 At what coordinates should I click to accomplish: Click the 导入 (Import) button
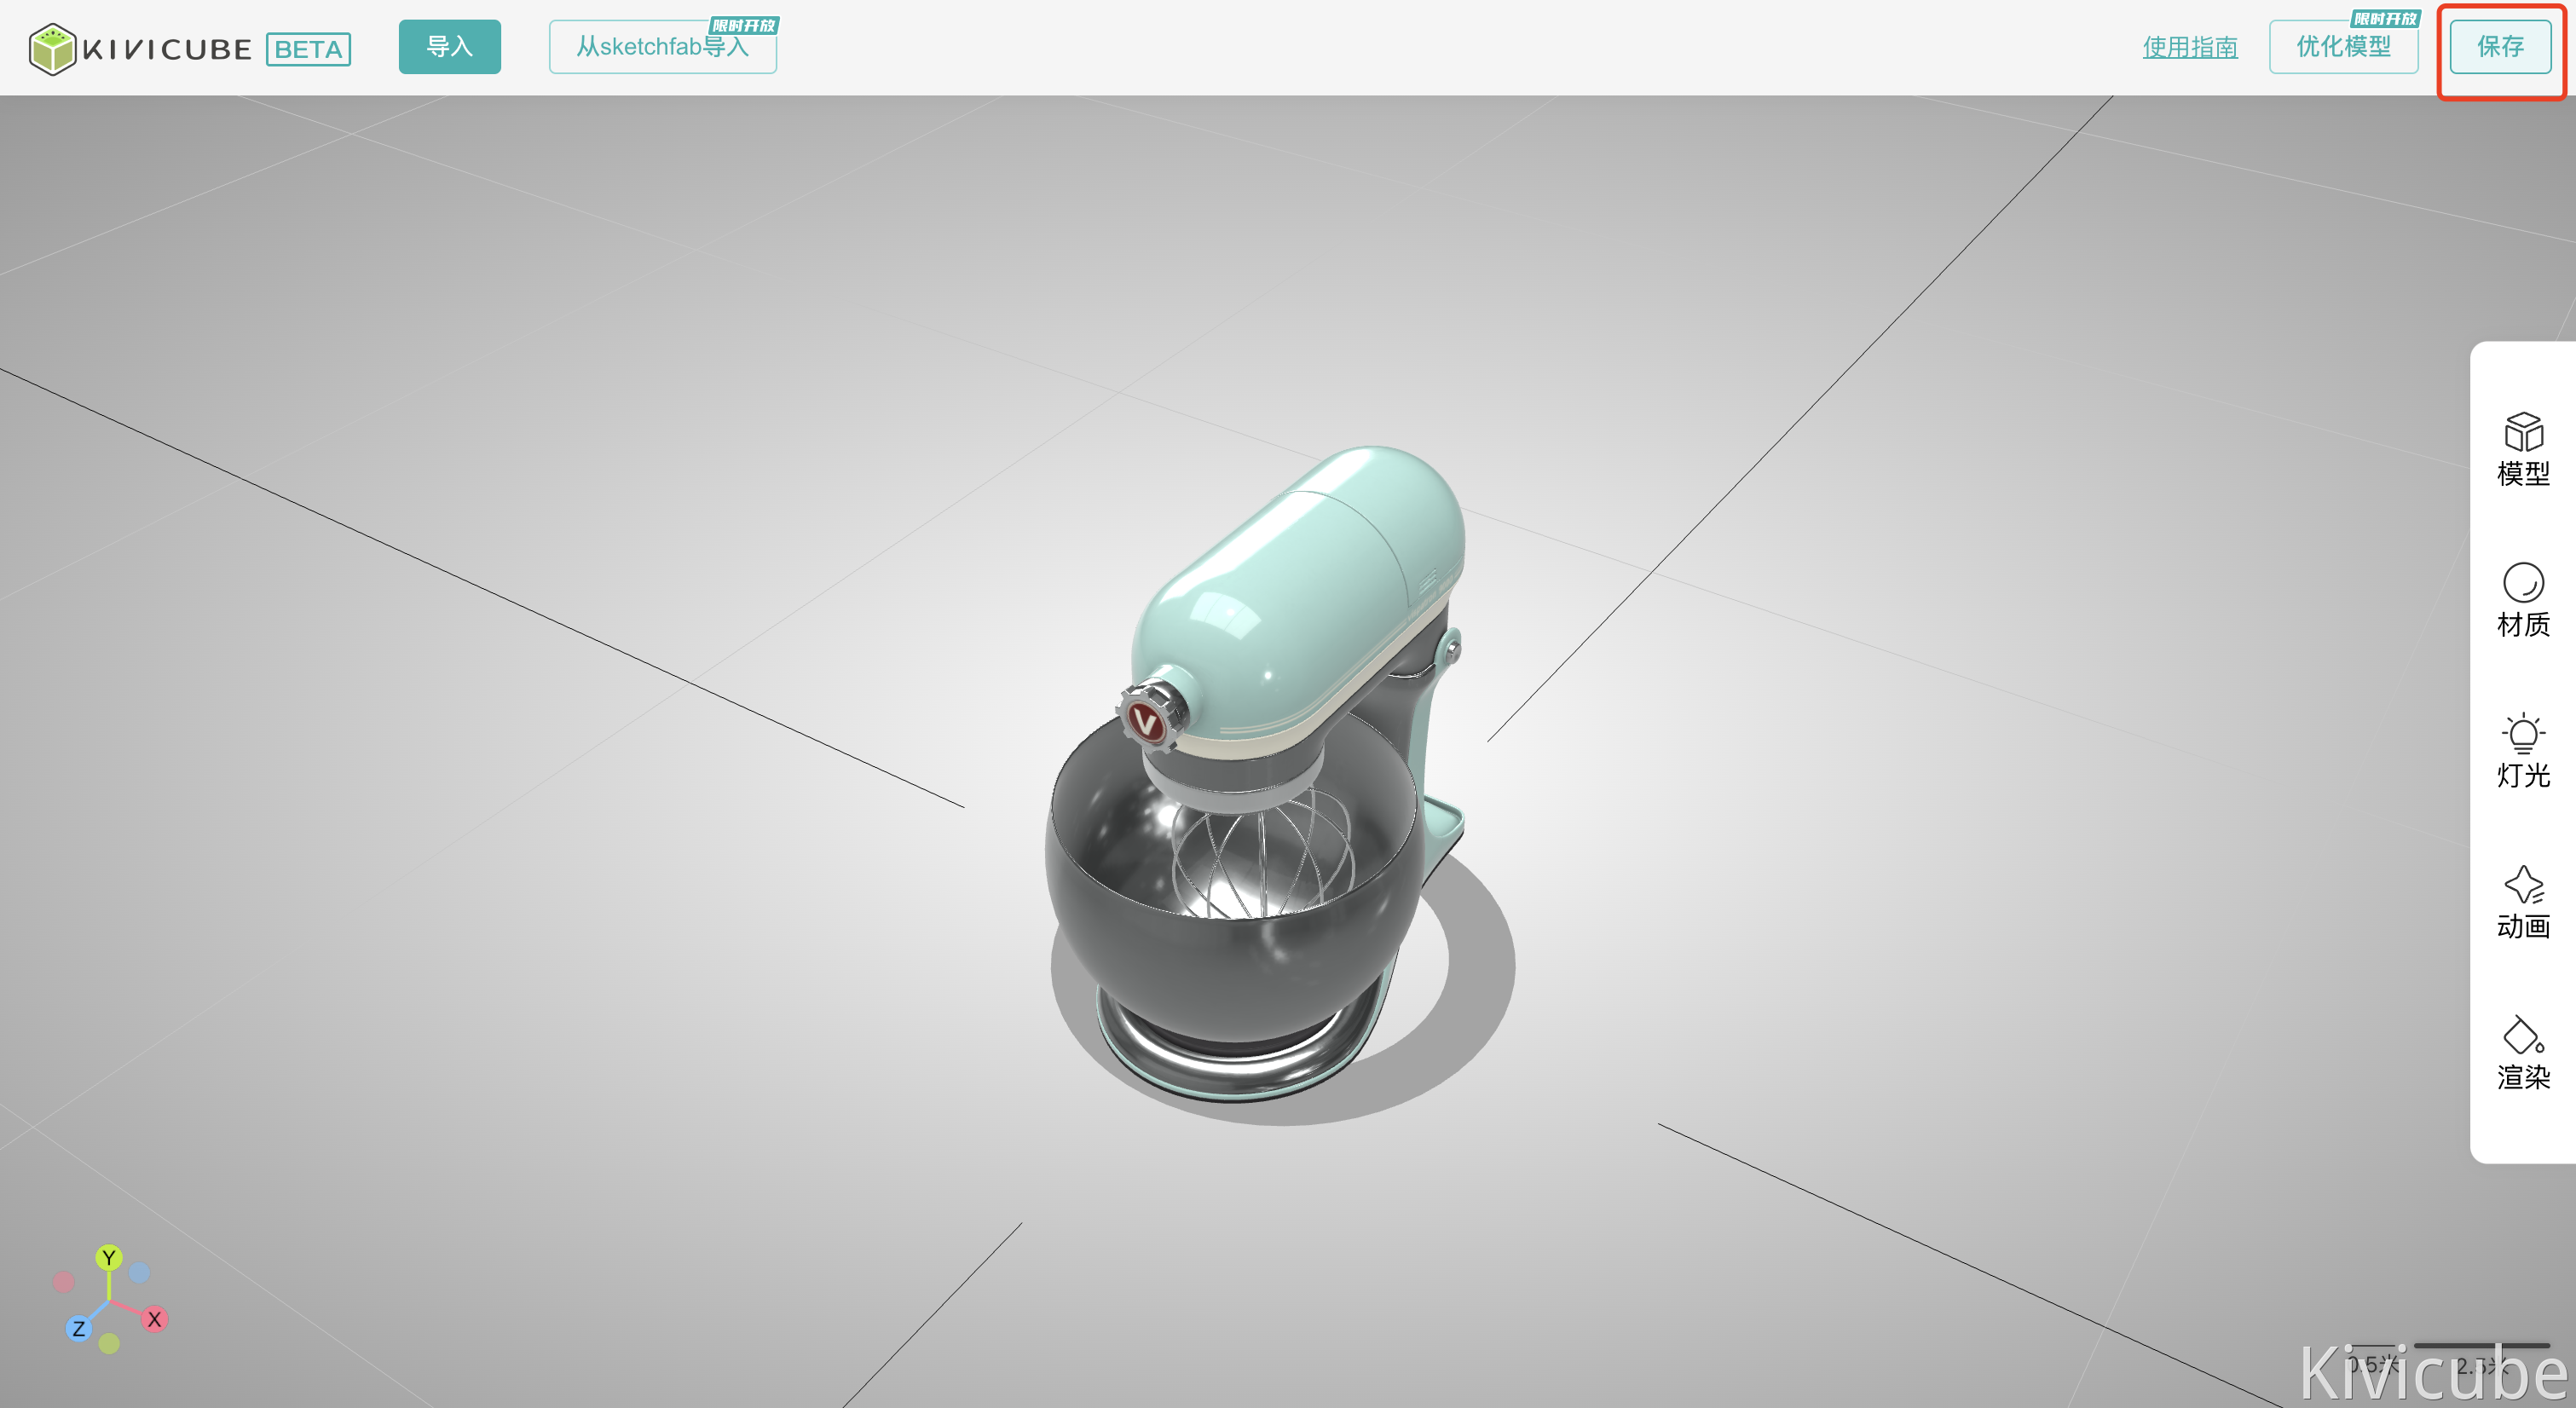pos(449,47)
